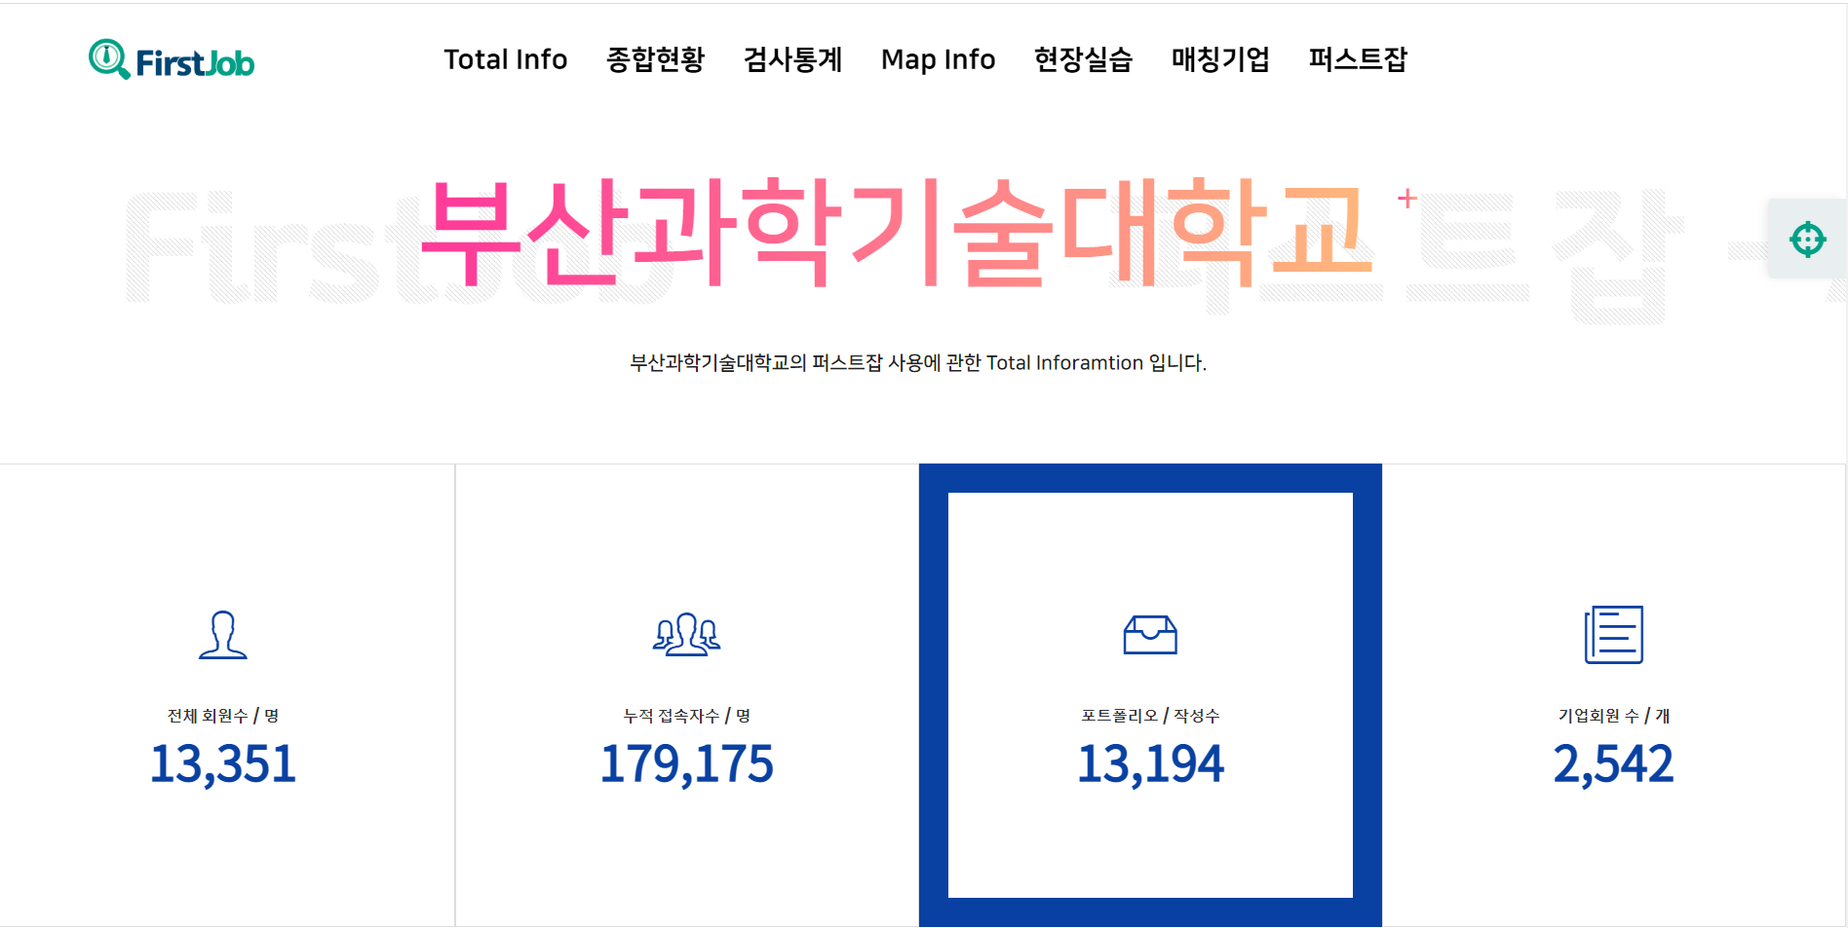Screen dimensions: 1848x928
Task: Click the 13,194 portfolio count
Action: 1150,763
